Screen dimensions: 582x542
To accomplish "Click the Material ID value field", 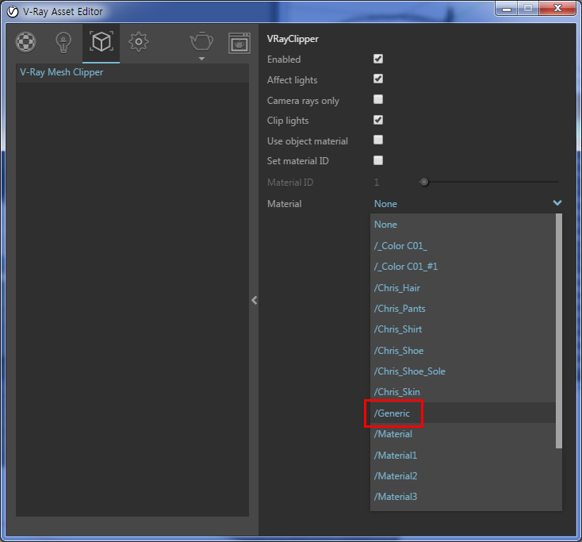I will 377,183.
